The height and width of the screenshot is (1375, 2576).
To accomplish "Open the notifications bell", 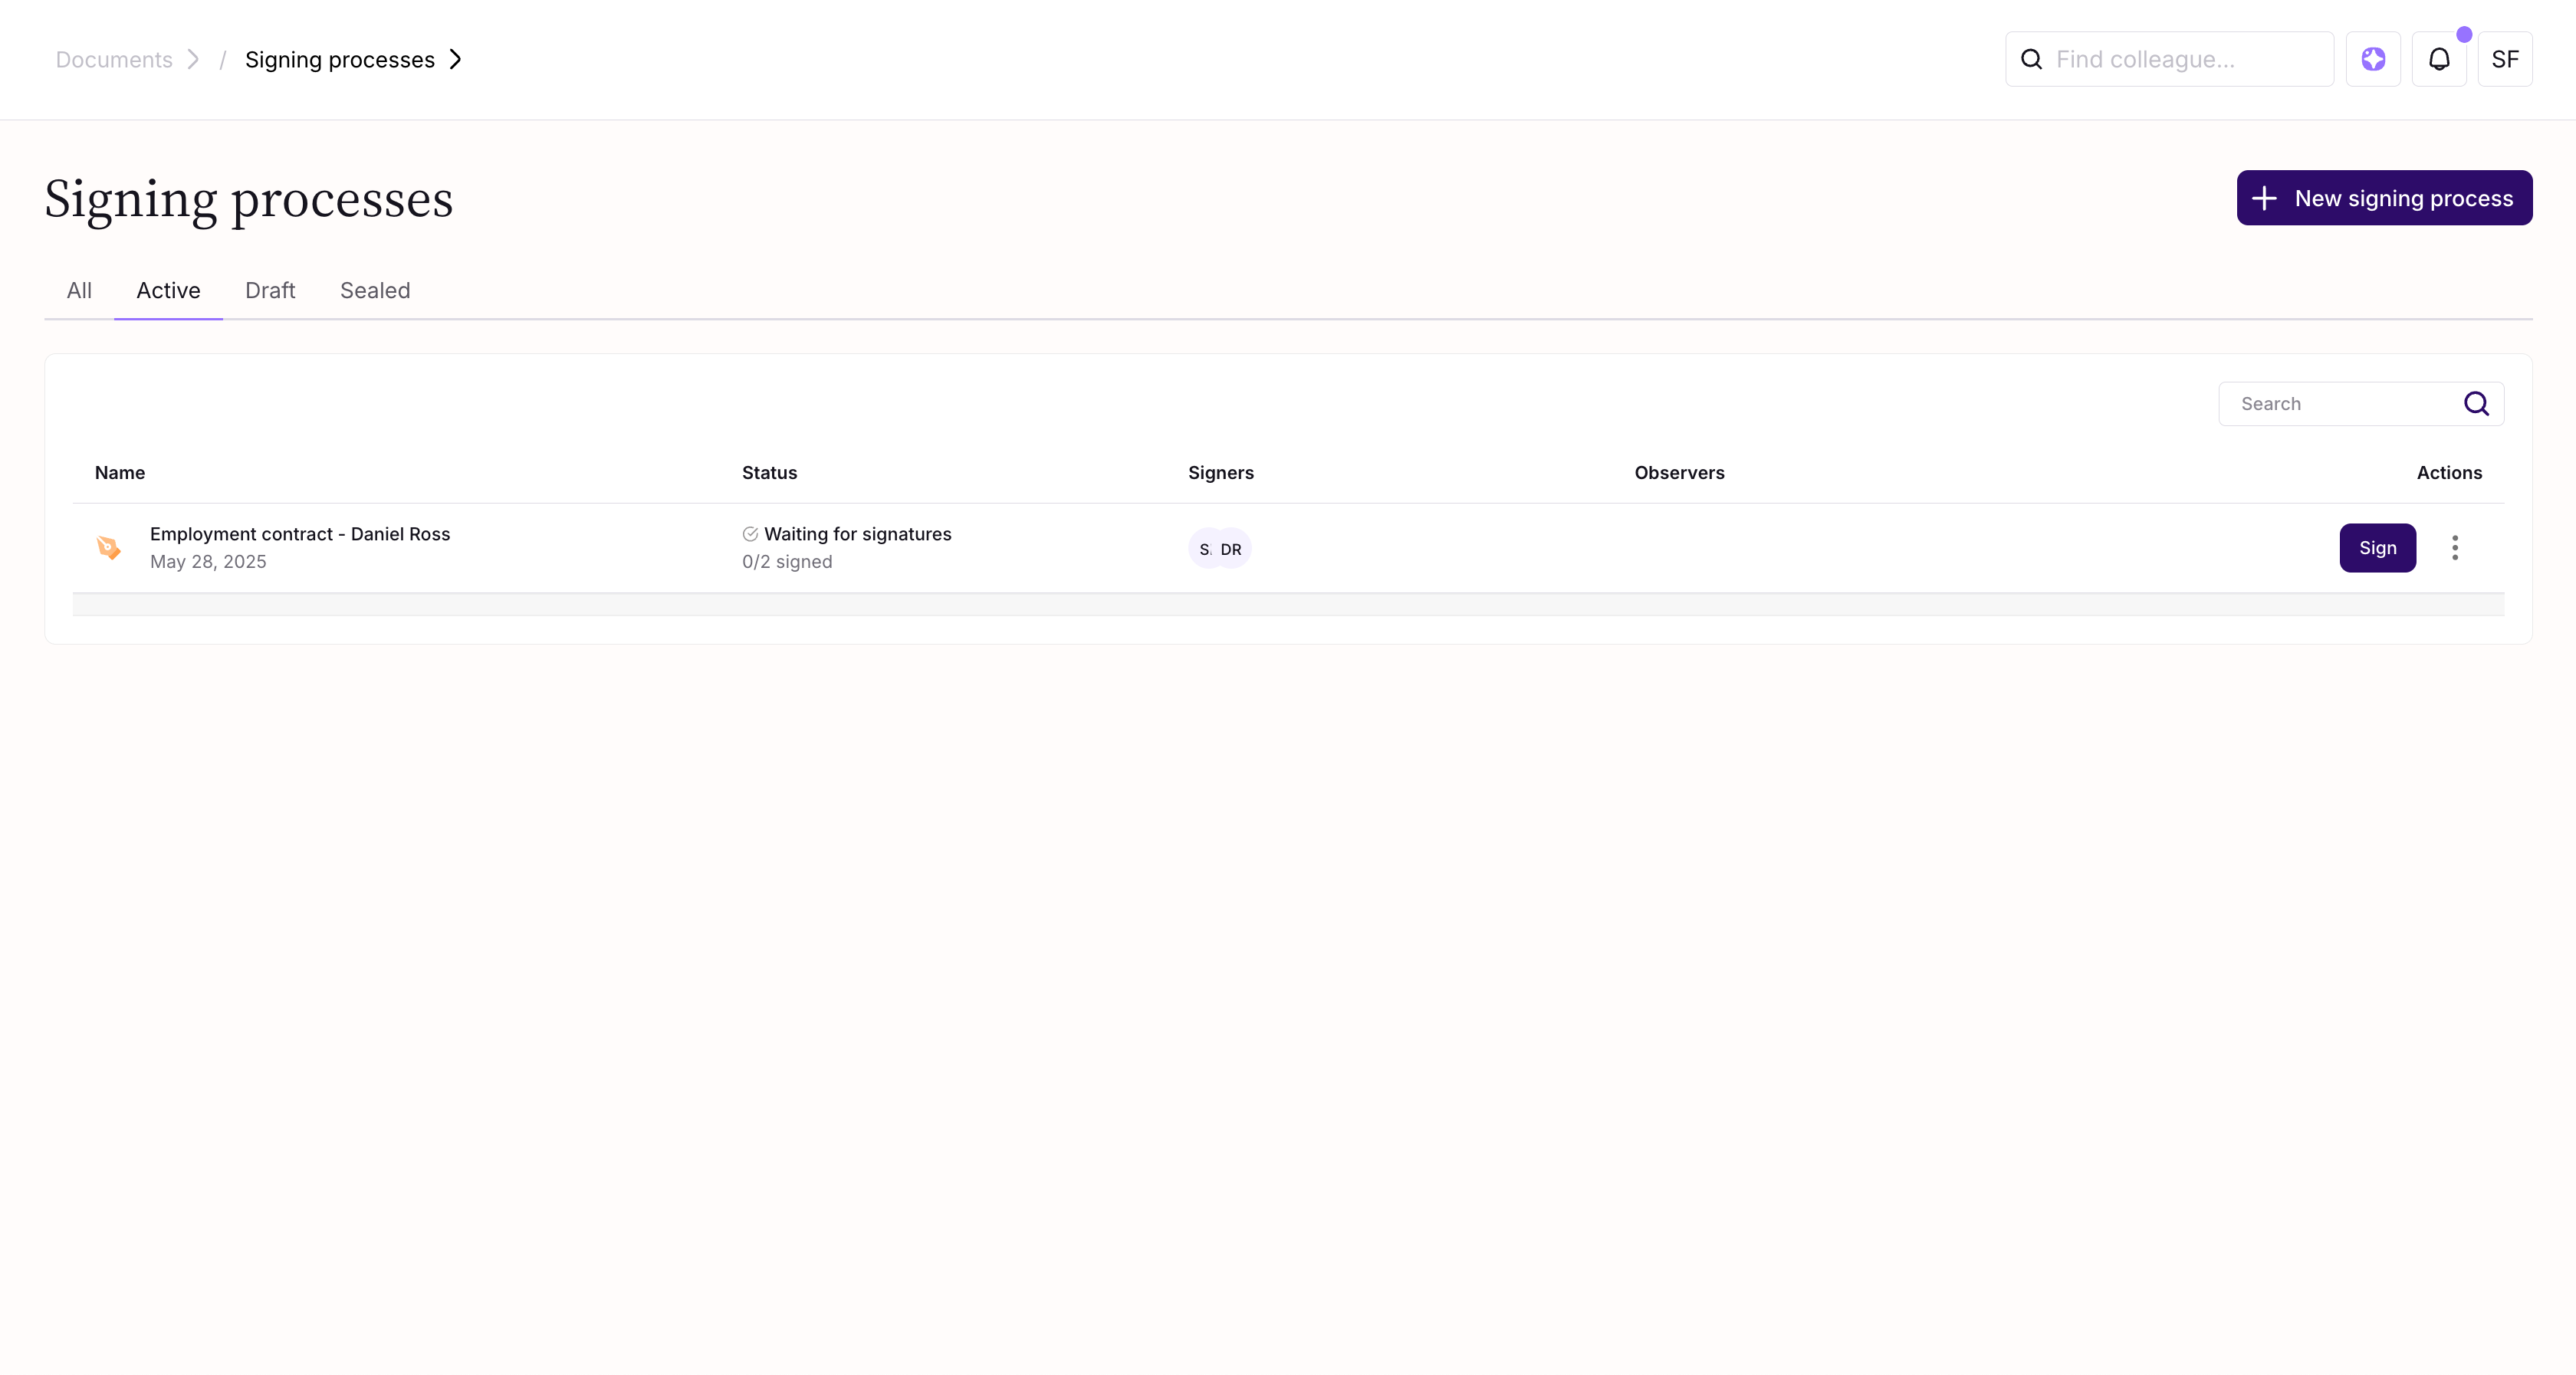I will pos(2439,59).
